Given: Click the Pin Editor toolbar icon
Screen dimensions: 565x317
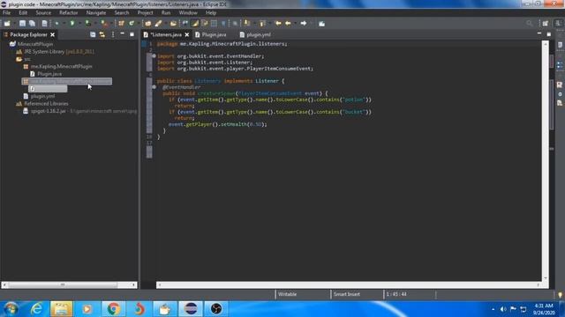Looking at the screenshot, I should [321, 24].
